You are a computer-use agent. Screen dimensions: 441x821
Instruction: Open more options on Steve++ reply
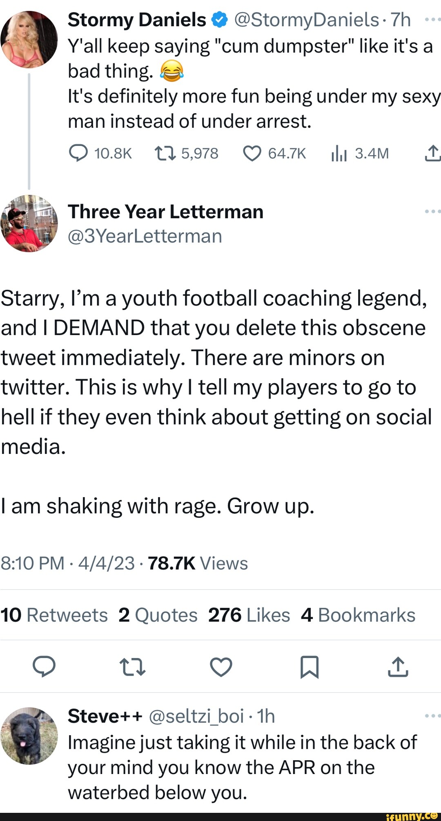click(432, 716)
